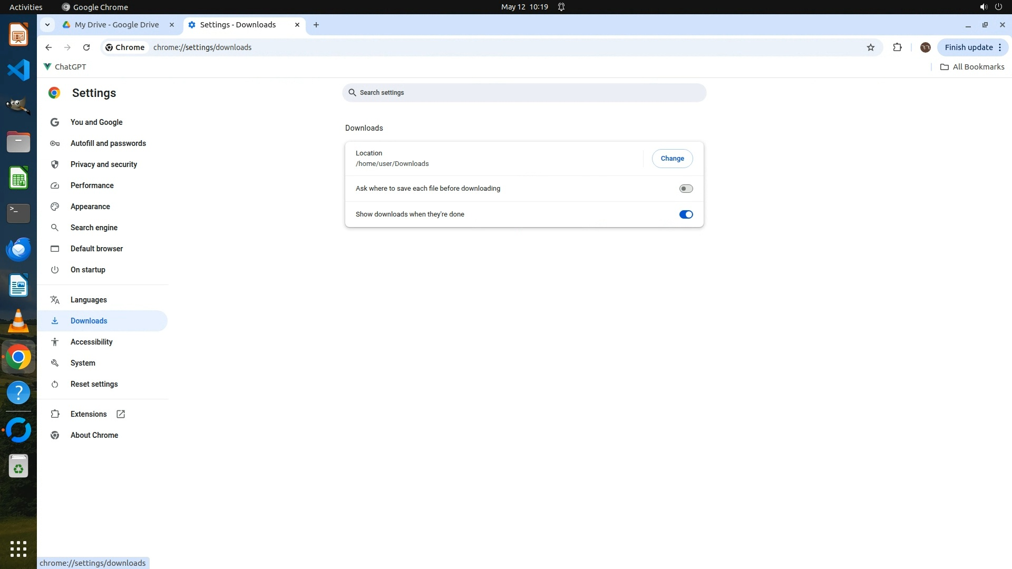Viewport: 1012px width, 569px height.
Task: Switch to My Drive - Google Drive tab
Action: pos(116,25)
